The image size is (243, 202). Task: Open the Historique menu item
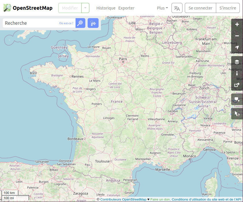pyautogui.click(x=106, y=8)
